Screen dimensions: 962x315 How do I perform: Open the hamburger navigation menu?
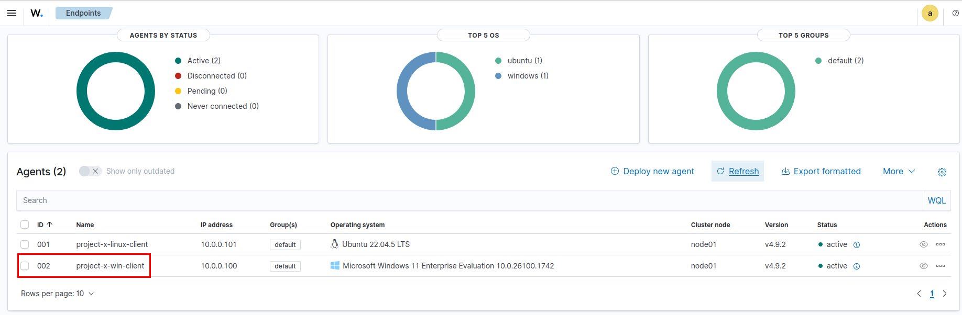(12, 13)
